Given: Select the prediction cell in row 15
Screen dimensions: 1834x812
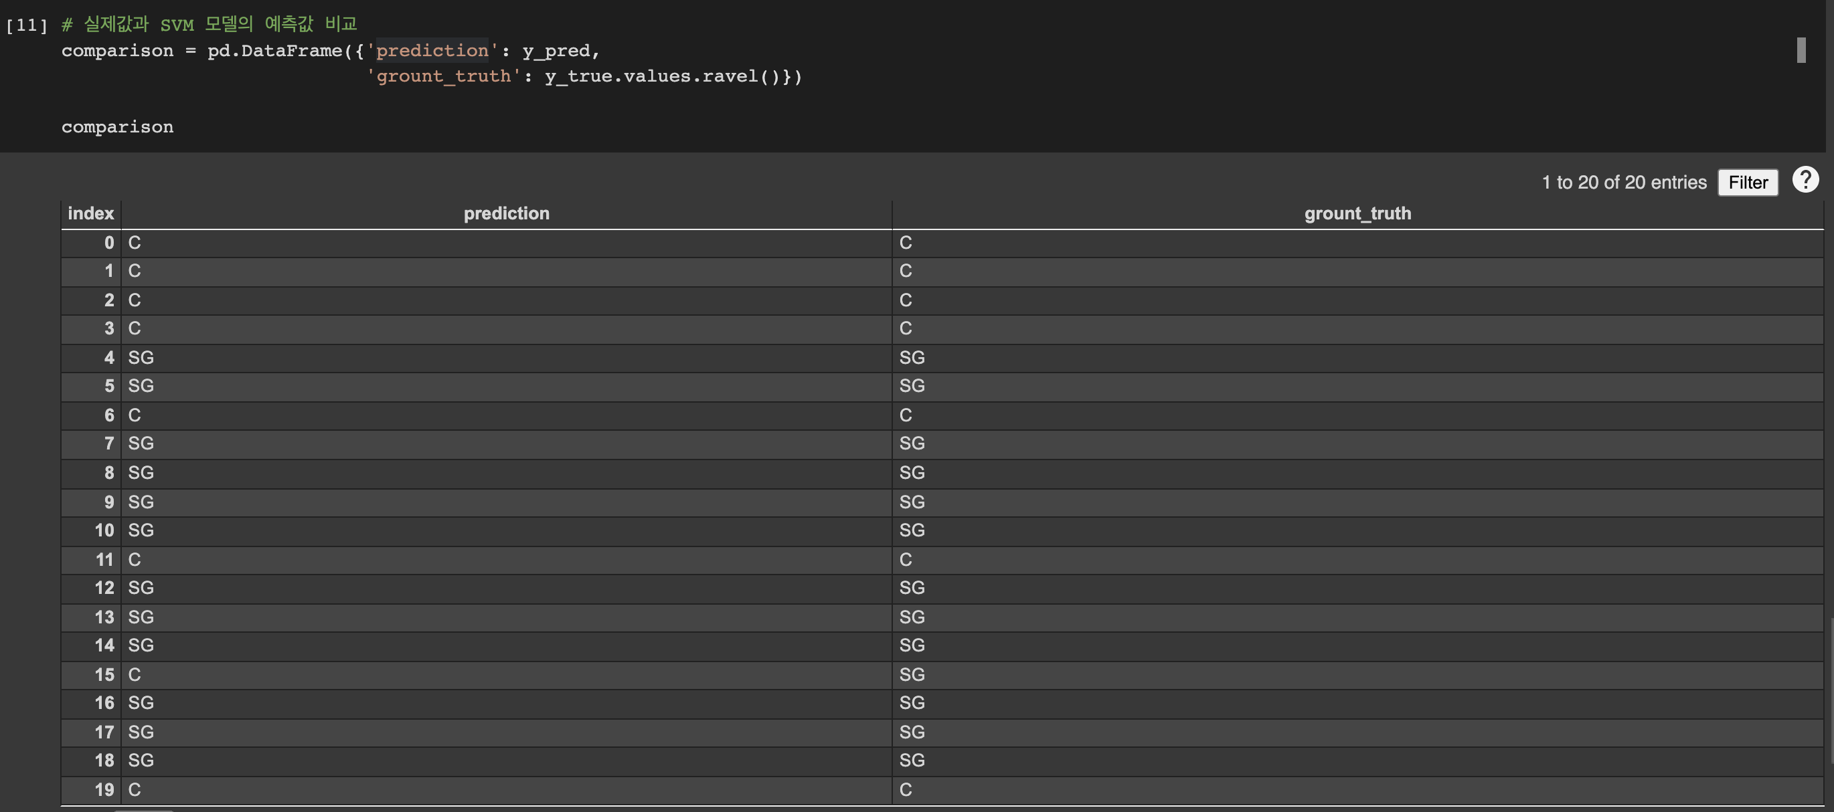Looking at the screenshot, I should [135, 675].
